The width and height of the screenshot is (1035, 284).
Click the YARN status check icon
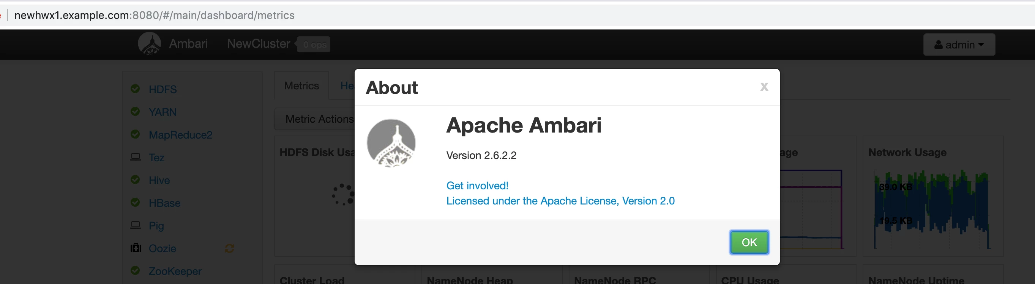[x=136, y=111]
